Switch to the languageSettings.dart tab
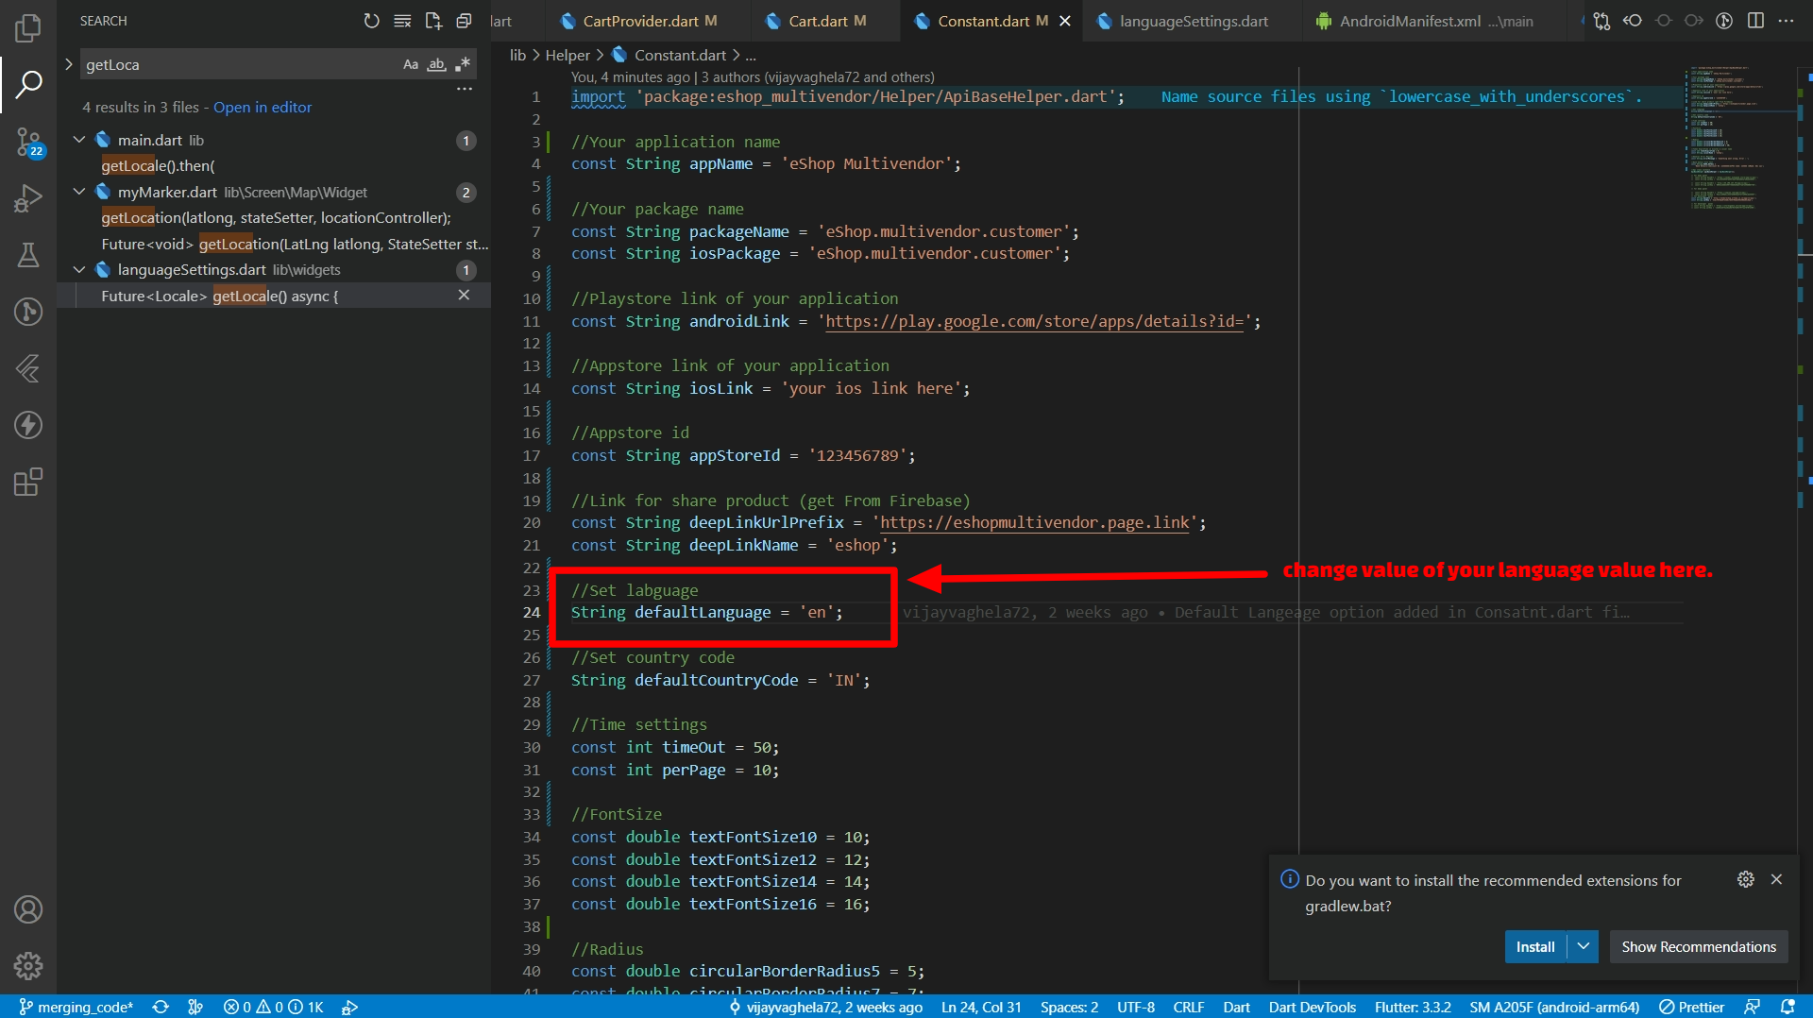Viewport: 1813px width, 1018px height. (x=1193, y=21)
